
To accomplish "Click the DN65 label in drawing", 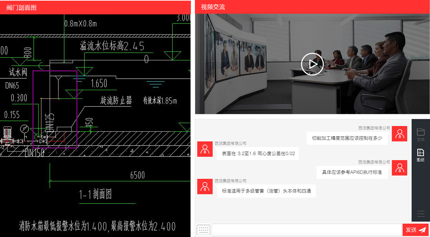I will (x=12, y=85).
